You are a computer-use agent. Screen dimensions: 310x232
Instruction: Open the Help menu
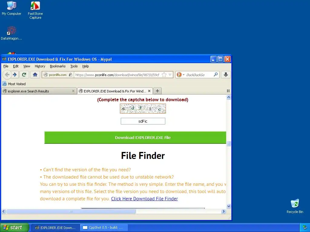[x=86, y=66]
